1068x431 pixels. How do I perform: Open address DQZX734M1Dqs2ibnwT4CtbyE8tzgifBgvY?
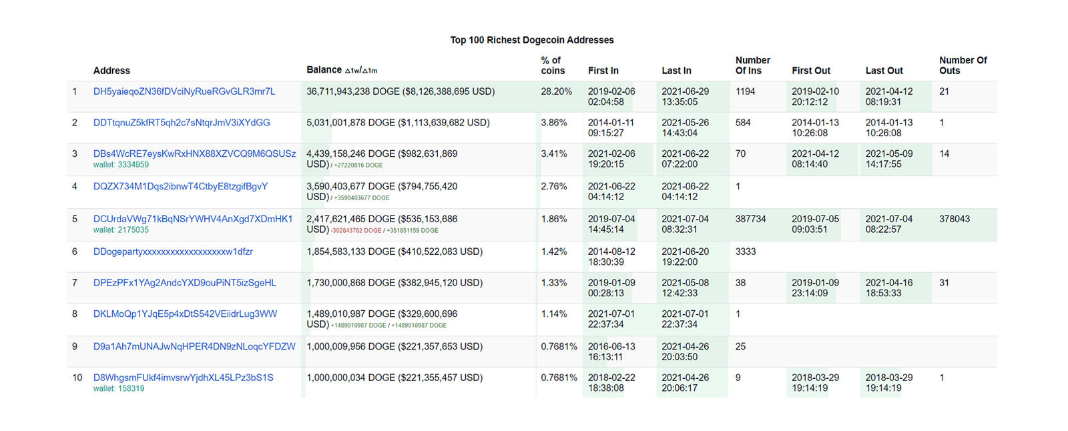point(180,186)
